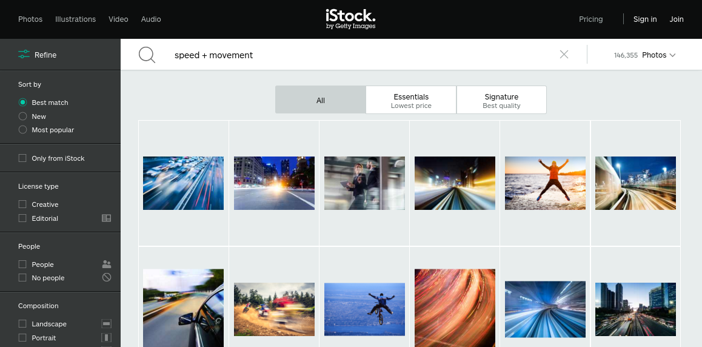Open the Photos media type dropdown
The width and height of the screenshot is (702, 347).
pyautogui.click(x=658, y=55)
